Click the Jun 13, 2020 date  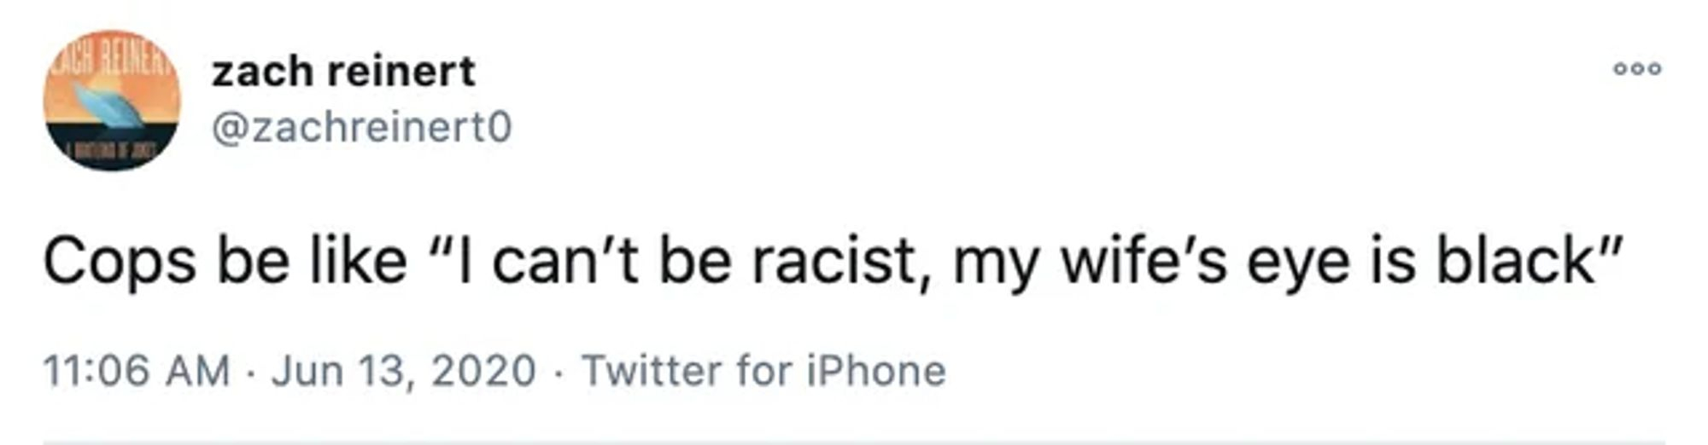[x=403, y=371]
